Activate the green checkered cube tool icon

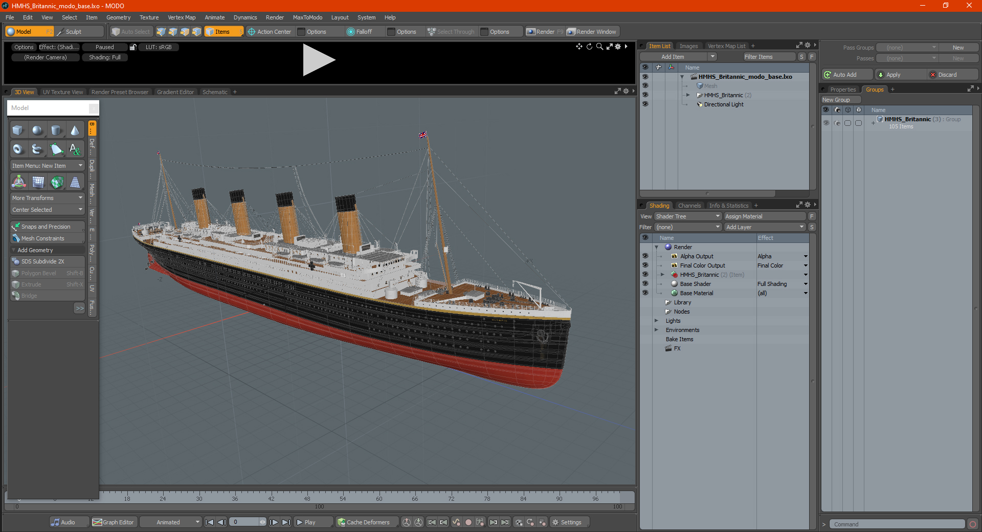tap(57, 182)
